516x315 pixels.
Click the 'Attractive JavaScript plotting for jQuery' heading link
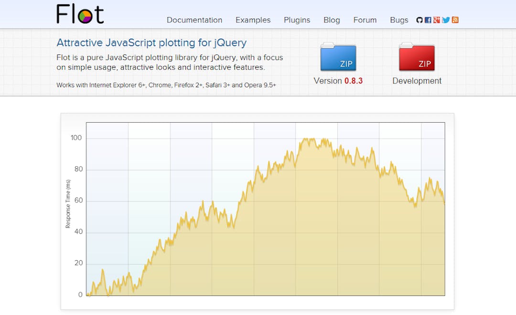point(151,42)
